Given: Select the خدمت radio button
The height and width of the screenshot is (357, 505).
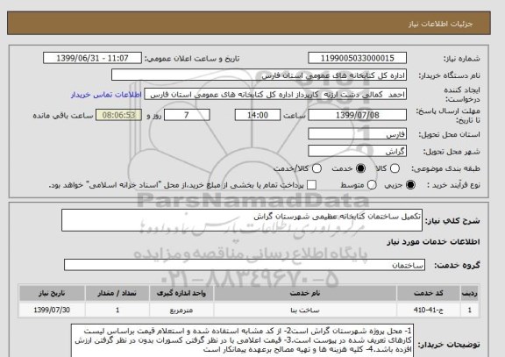Looking at the screenshot, I should click(360, 168).
